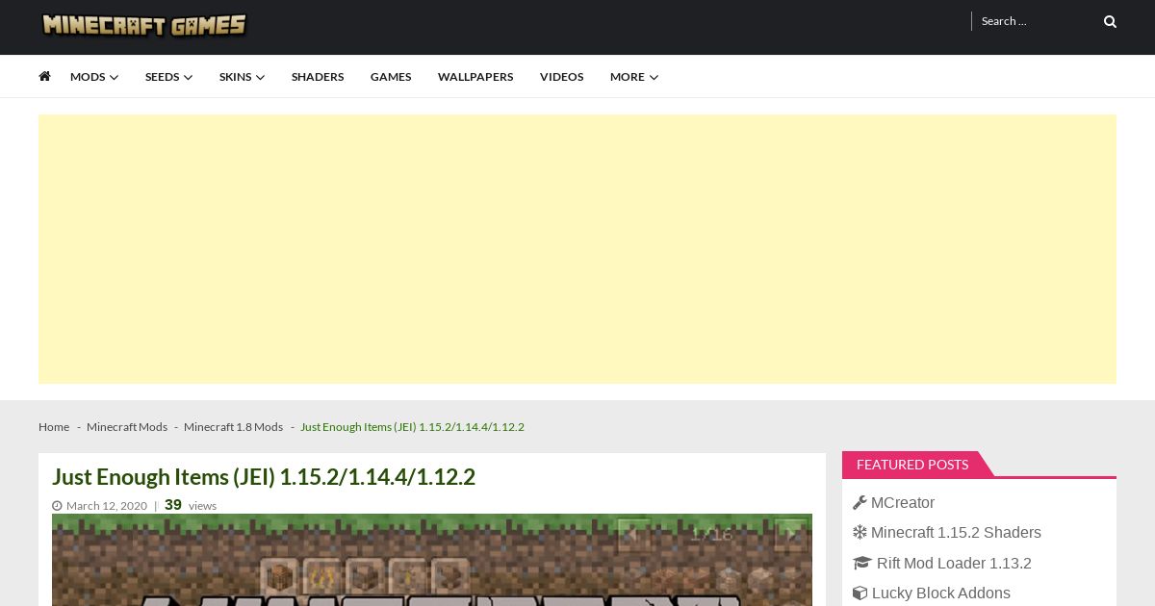1155x606 pixels.
Task: Click the snowflake icon beside Minecraft 1.15.2 Shaders
Action: (860, 532)
